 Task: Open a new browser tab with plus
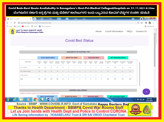pos(35,19)
